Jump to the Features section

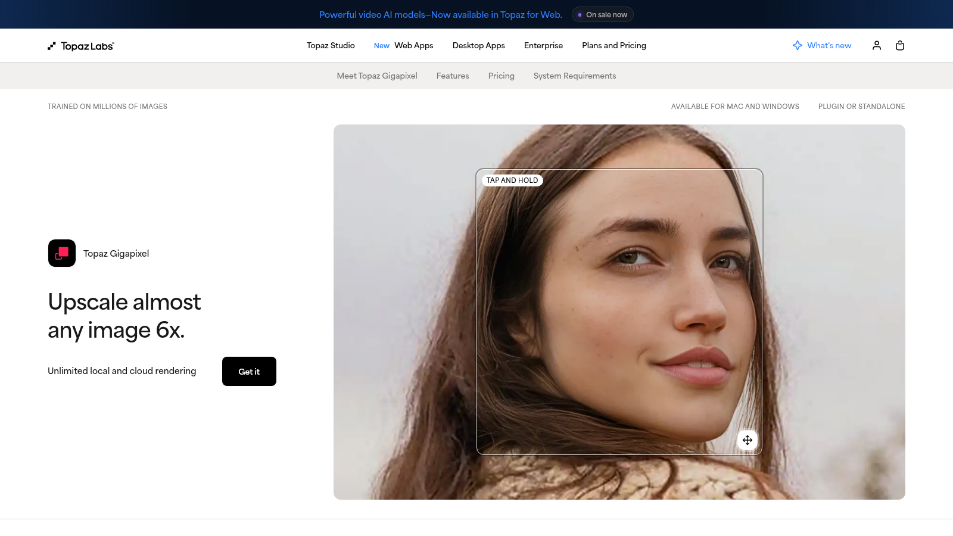453,76
